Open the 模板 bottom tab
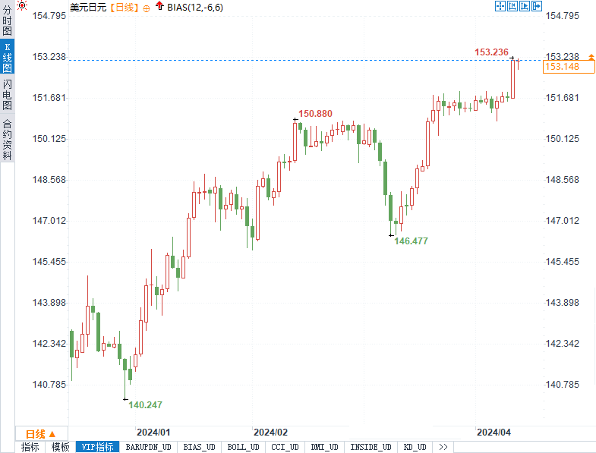The image size is (596, 453). point(61,447)
